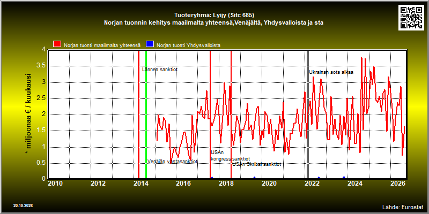Click the blue legend swatch for US imports

tap(150, 44)
